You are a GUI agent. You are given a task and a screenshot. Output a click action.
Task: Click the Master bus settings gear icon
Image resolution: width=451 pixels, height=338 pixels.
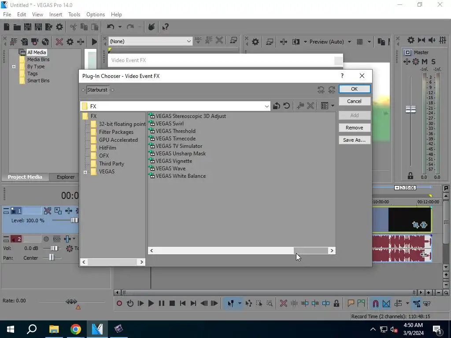click(411, 40)
